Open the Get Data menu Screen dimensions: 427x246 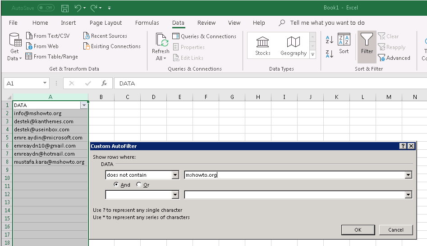point(14,47)
